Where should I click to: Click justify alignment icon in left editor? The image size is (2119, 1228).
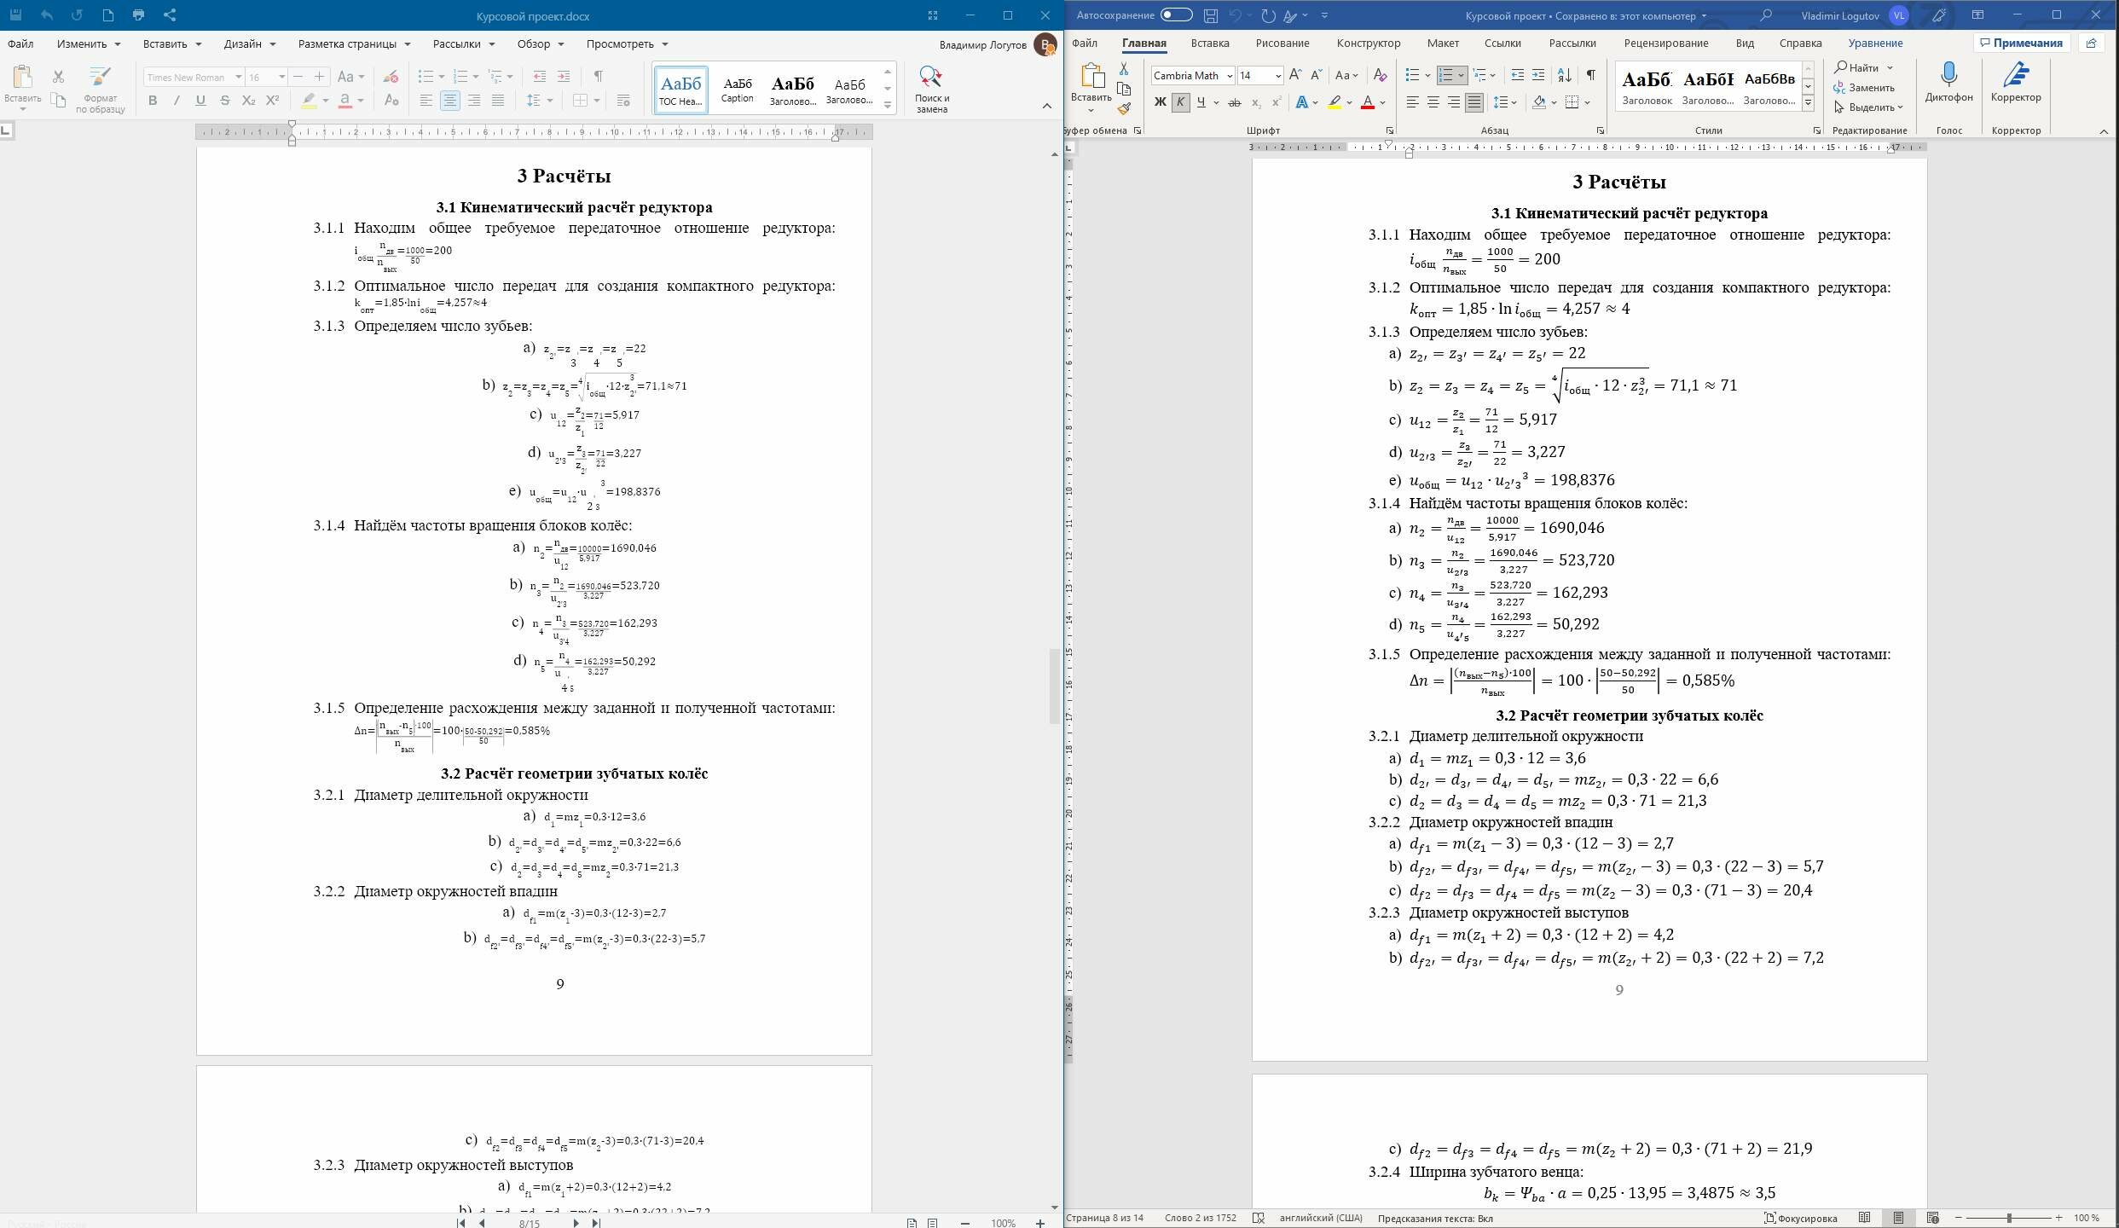(x=498, y=101)
